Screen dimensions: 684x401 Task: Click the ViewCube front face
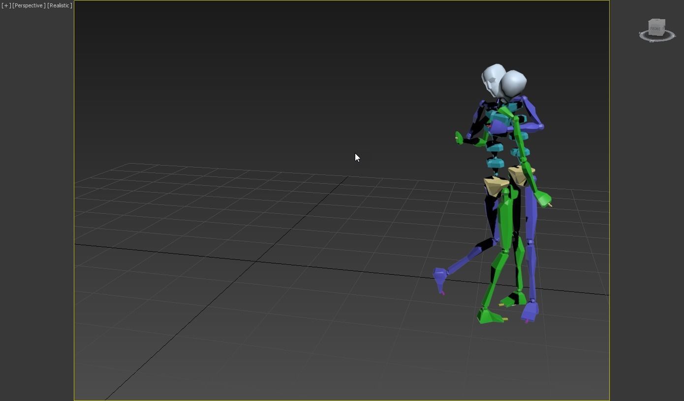[656, 29]
